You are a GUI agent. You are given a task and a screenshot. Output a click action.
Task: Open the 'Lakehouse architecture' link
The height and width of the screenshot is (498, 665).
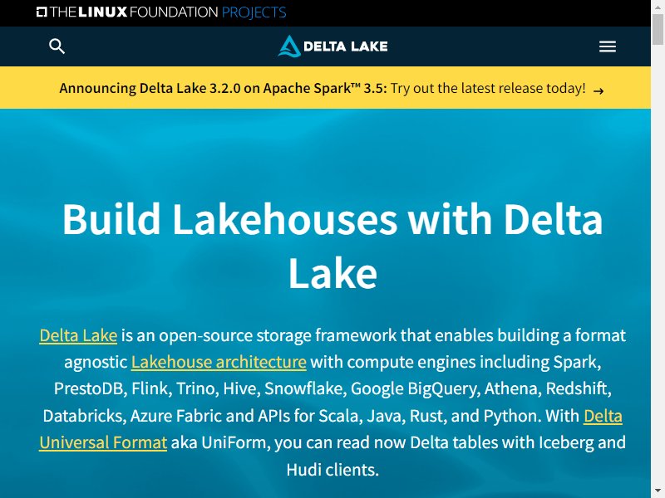point(219,362)
